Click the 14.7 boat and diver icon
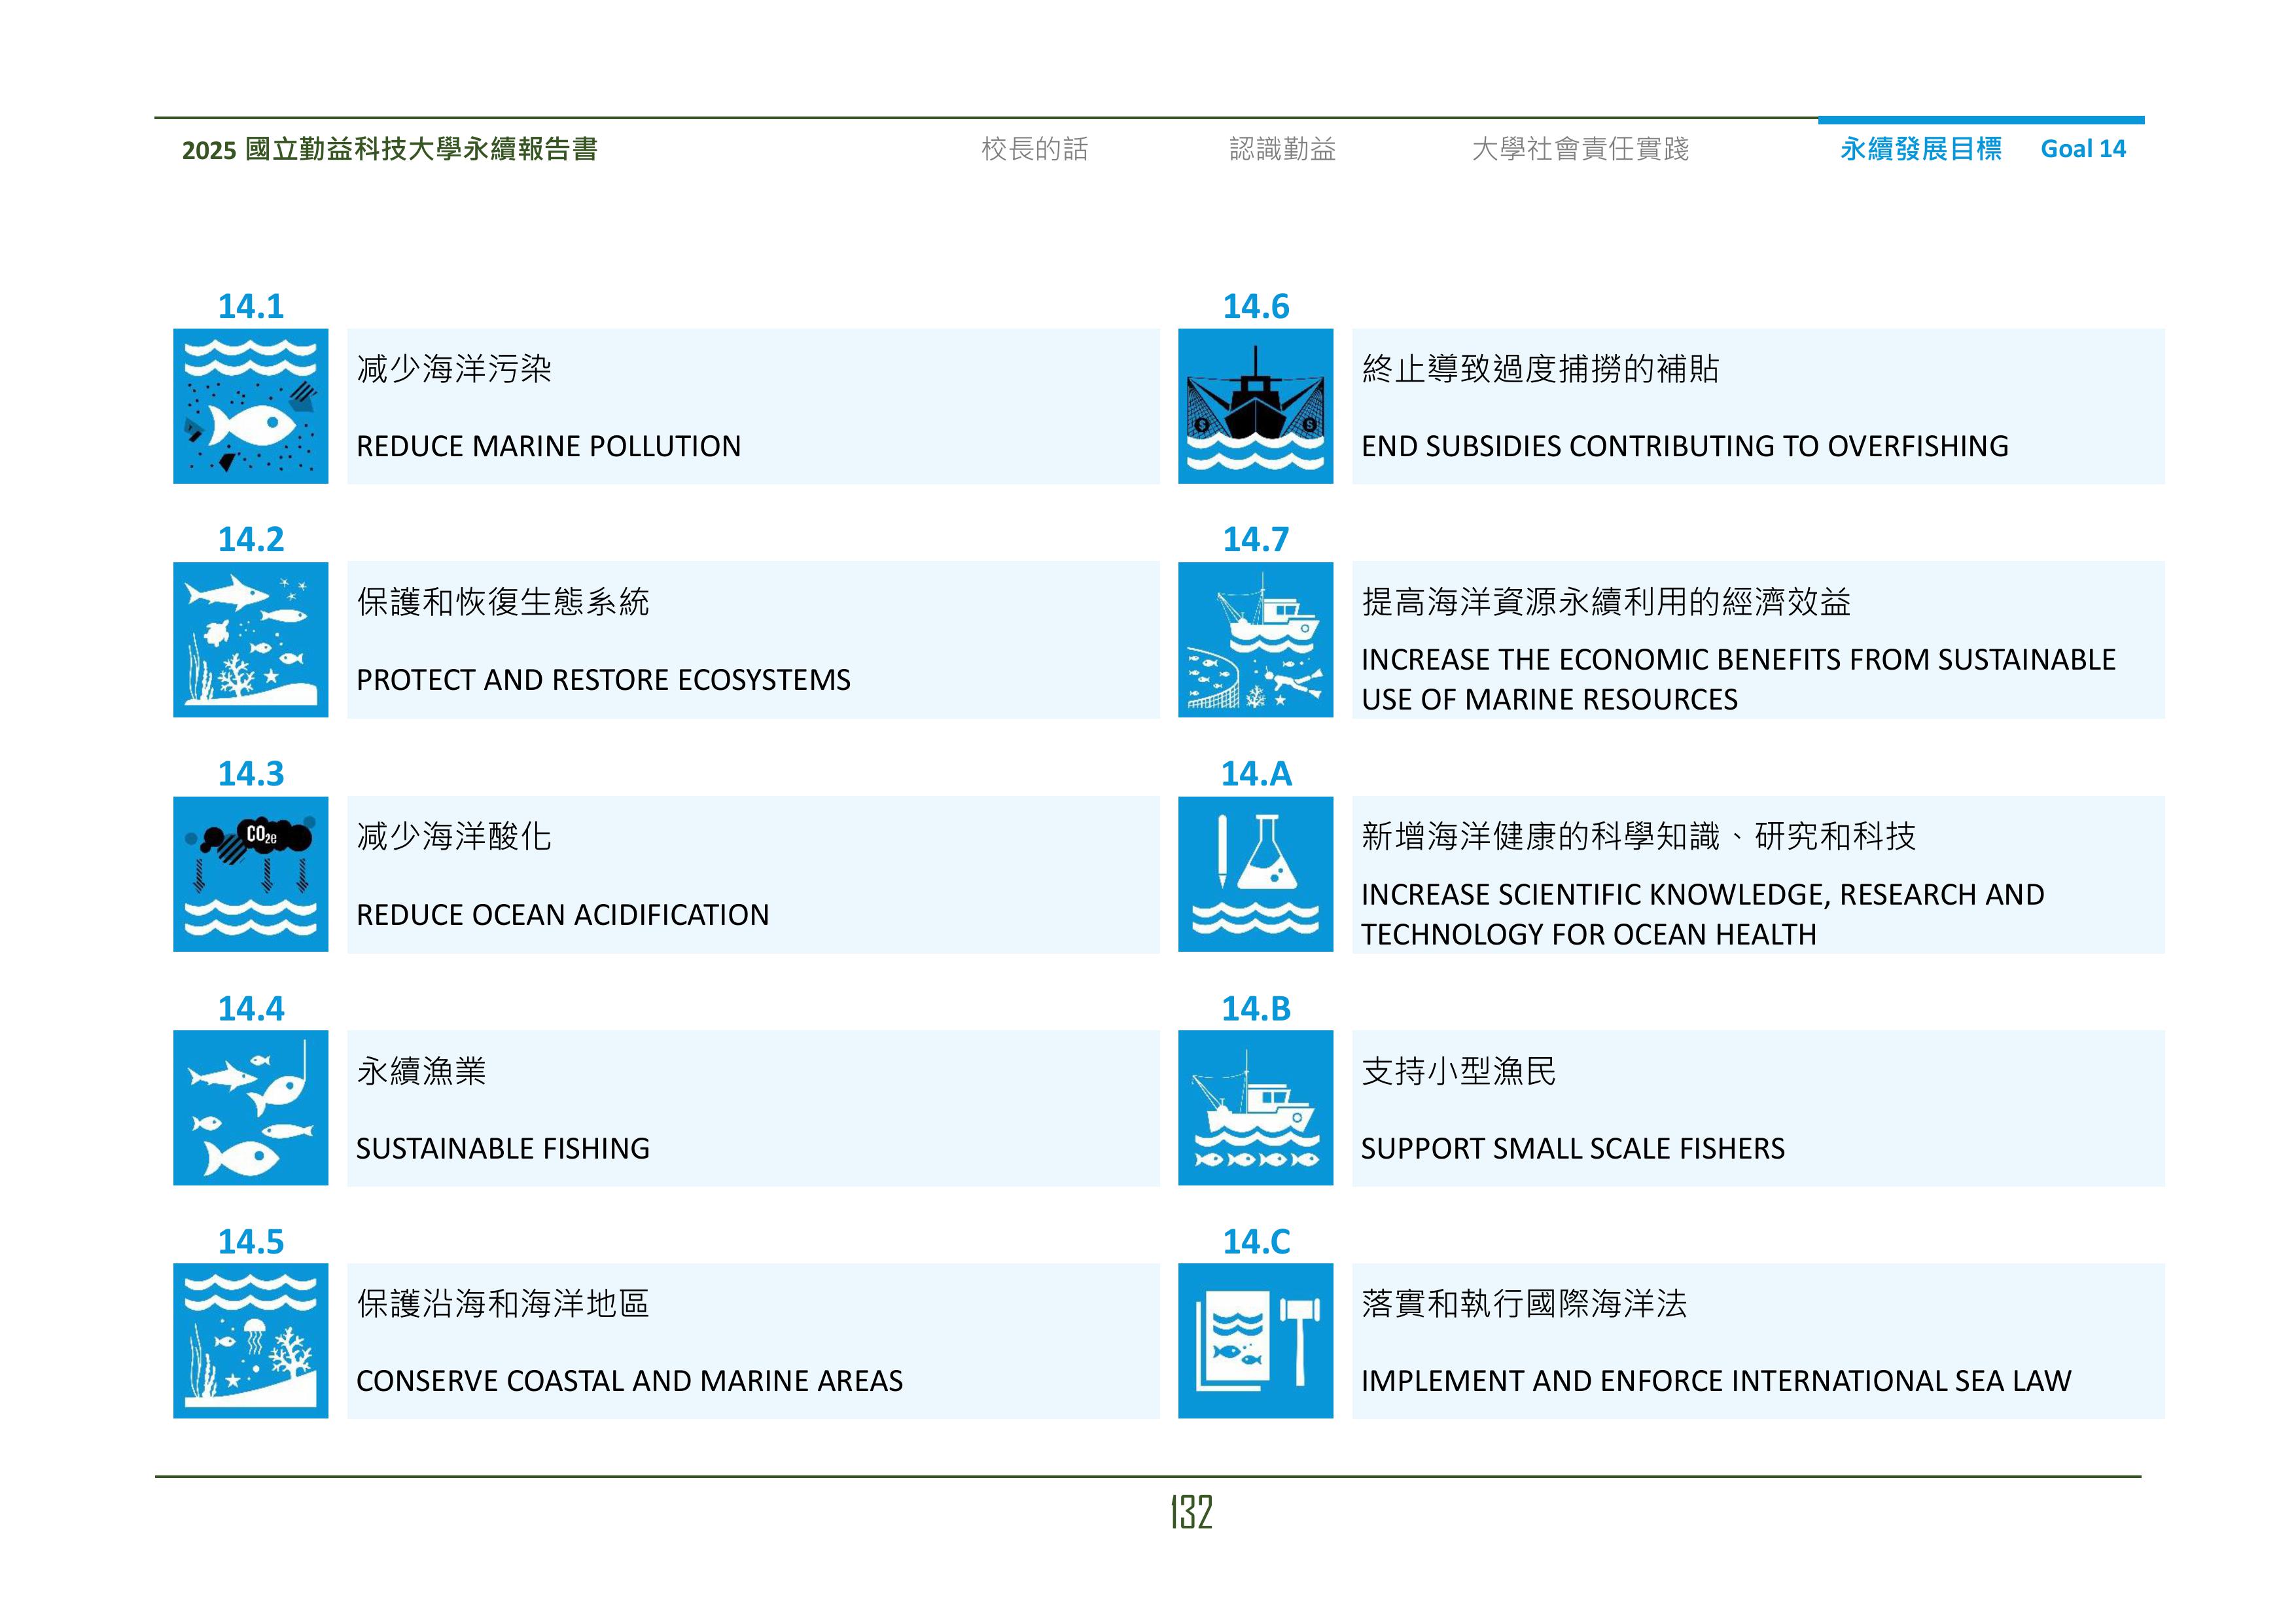 point(1255,640)
